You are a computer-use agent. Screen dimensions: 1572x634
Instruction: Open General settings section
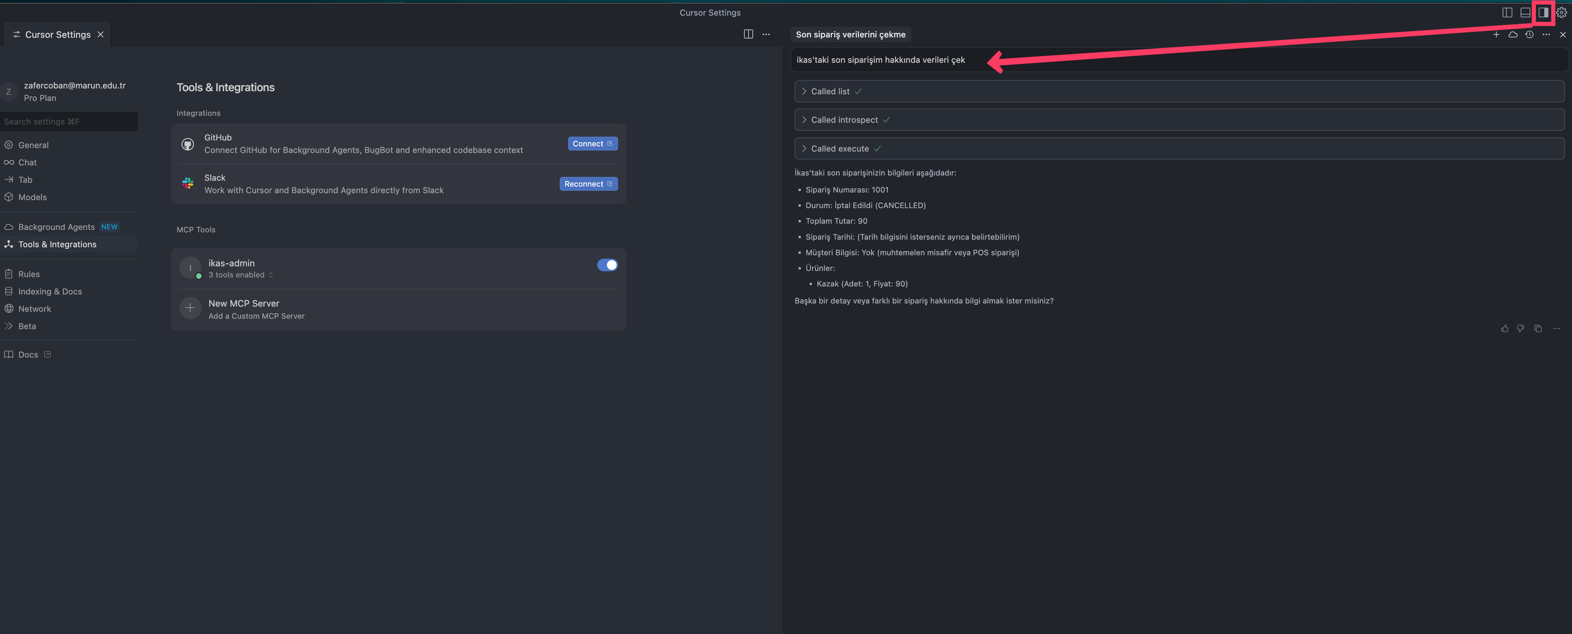68,145
